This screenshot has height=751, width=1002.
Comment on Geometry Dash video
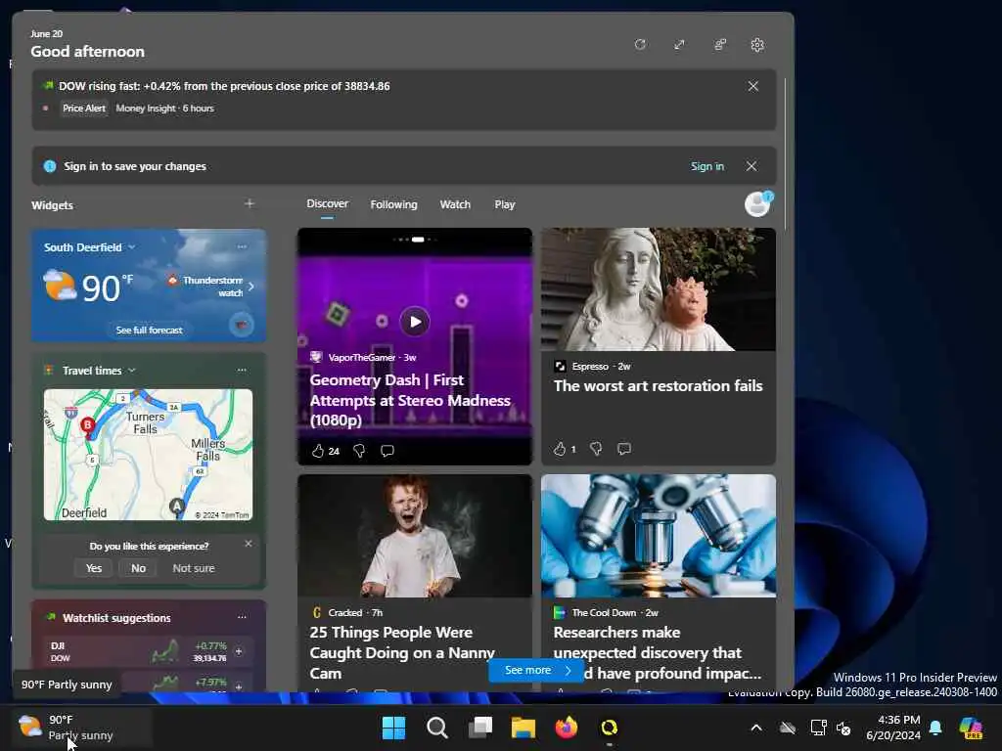coord(387,451)
